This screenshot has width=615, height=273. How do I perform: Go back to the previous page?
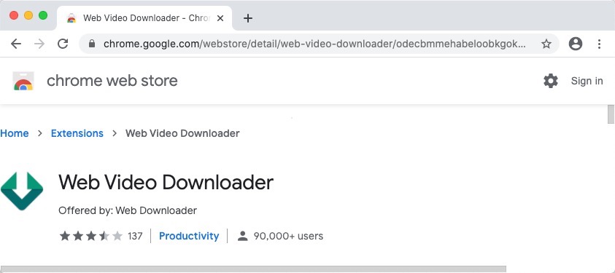click(x=16, y=44)
